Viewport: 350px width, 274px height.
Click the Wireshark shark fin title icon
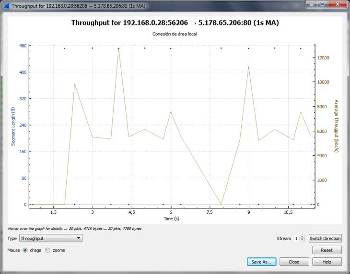coord(6,6)
